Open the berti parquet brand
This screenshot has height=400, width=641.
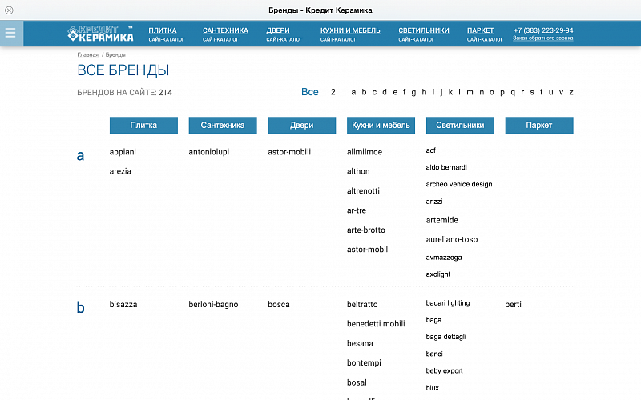513,305
